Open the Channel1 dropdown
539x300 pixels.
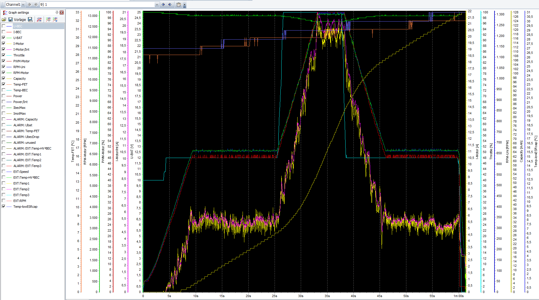(23, 4)
